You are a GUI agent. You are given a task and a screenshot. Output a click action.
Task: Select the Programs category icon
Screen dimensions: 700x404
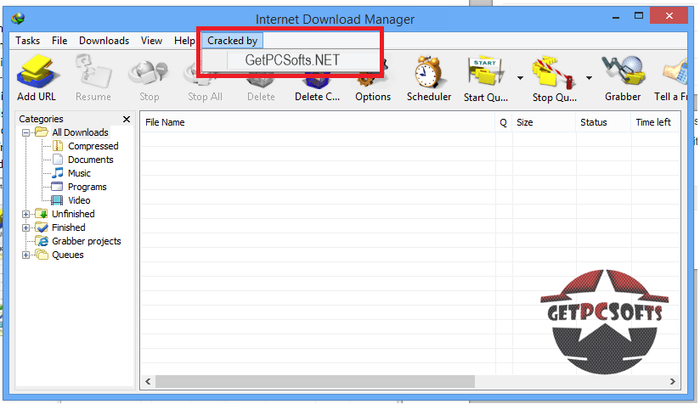[x=57, y=187]
